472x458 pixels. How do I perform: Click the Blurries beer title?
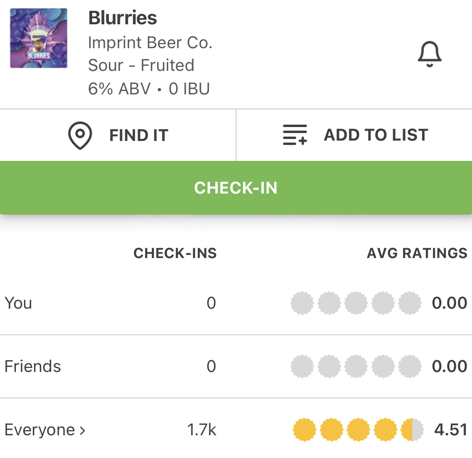122,18
